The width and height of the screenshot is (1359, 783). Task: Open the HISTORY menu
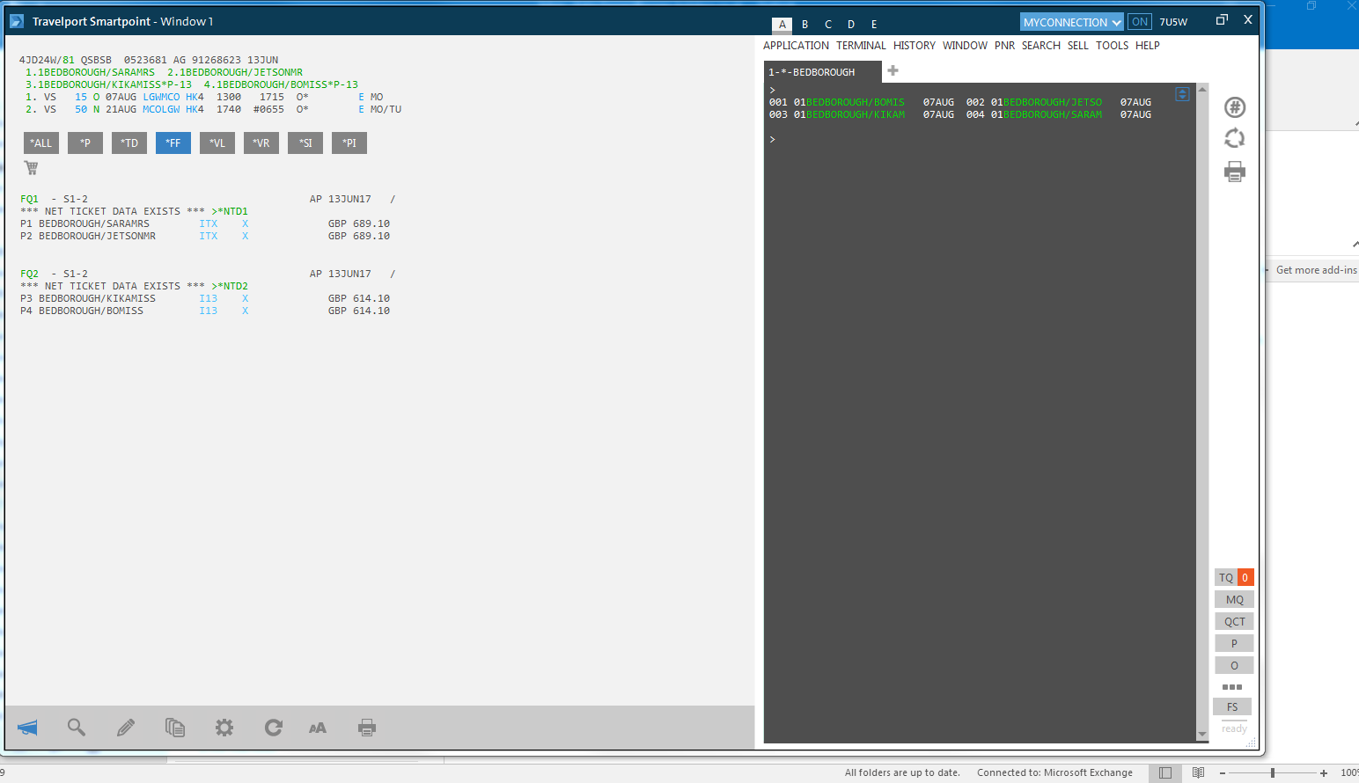[915, 46]
